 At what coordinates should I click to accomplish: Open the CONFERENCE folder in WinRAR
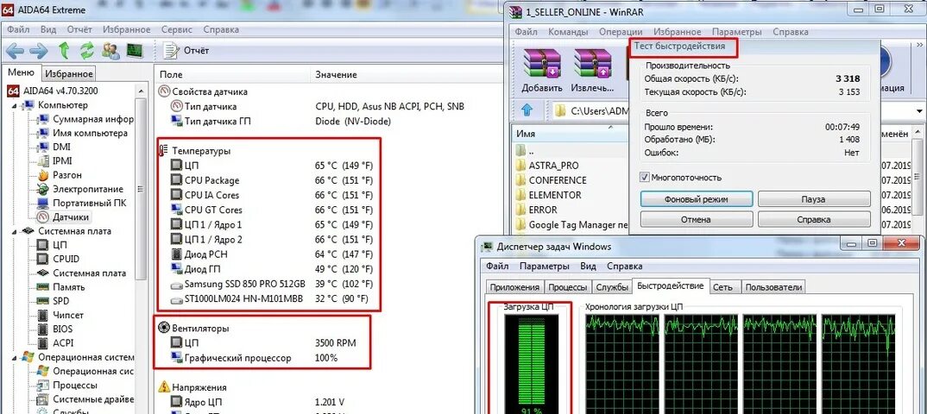551,180
